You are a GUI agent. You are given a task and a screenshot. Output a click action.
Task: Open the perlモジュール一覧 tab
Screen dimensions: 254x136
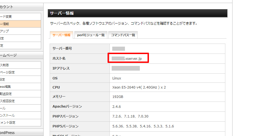[x=90, y=35]
